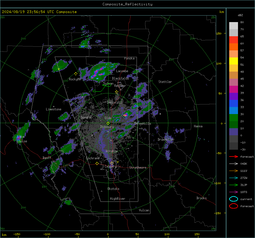This screenshot has height=238, width=255.
Task: Click yellow diamond marker beside RockyMH
Action: point(76,74)
